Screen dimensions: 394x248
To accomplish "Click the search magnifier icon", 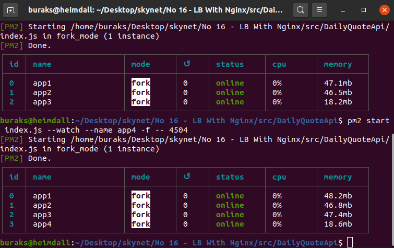I will point(300,10).
